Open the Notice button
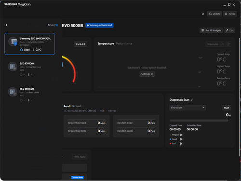The width and height of the screenshot is (241, 181). click(x=230, y=14)
